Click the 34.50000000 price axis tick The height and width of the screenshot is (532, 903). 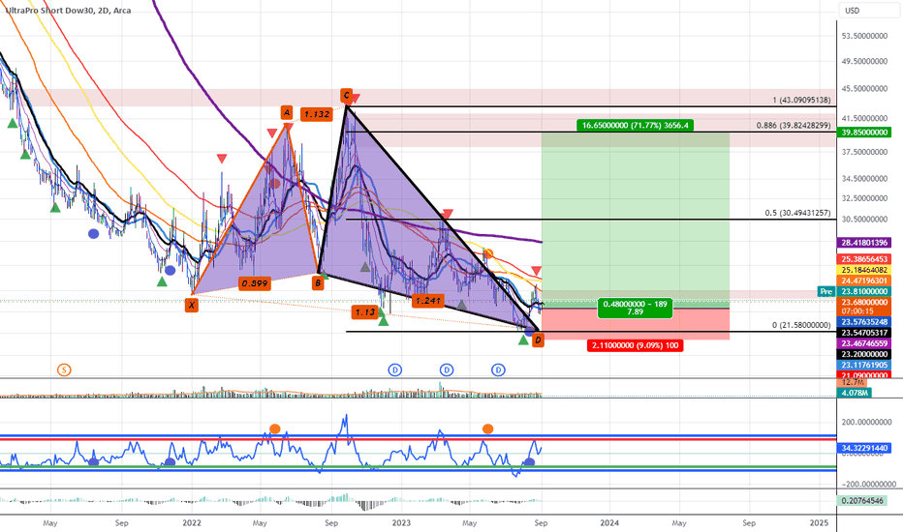pyautogui.click(x=864, y=179)
